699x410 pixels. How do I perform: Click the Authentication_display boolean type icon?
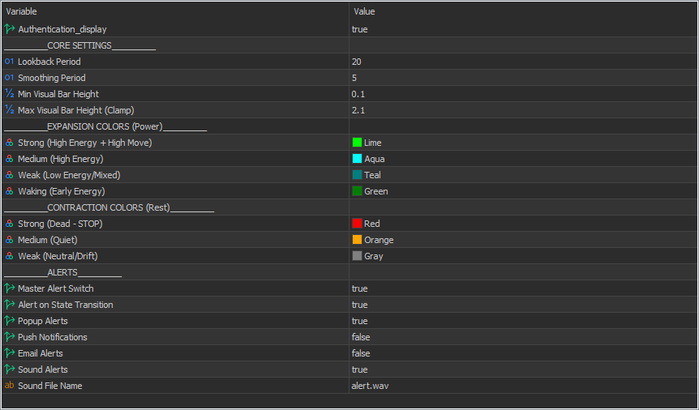pyautogui.click(x=10, y=29)
